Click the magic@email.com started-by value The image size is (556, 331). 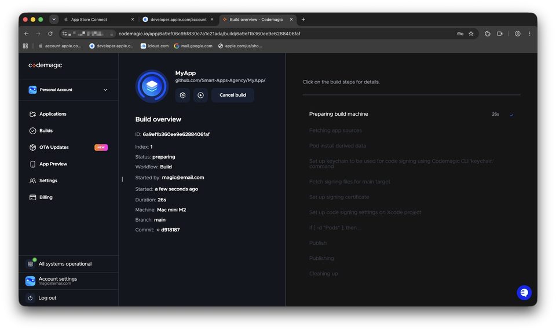[183, 178]
